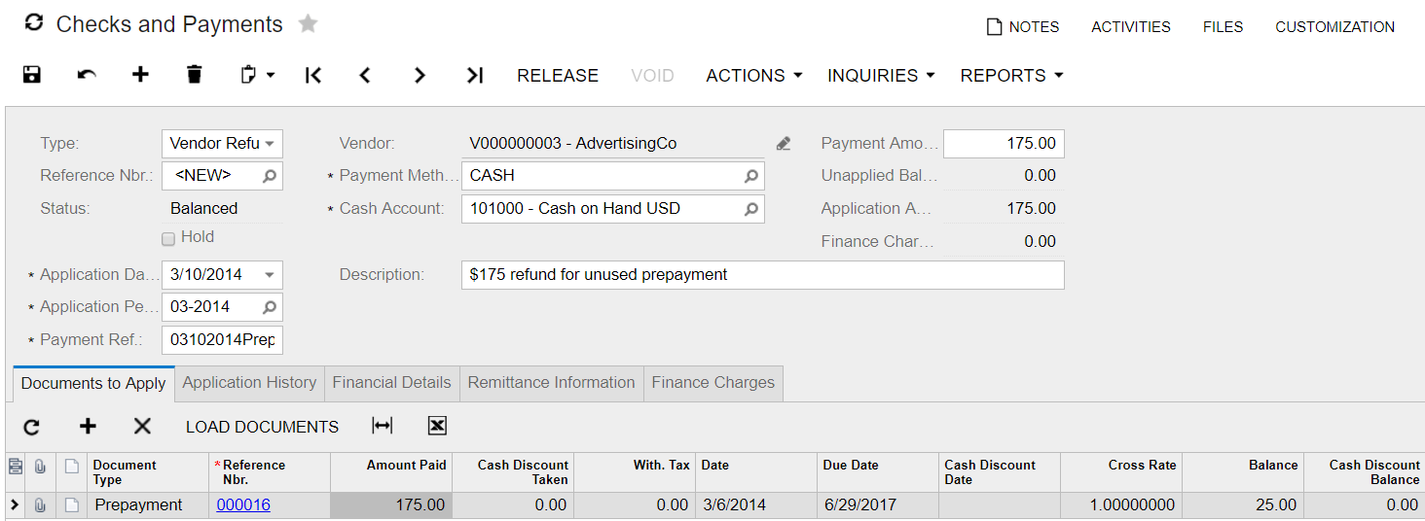
Task: Click the Amount Paid cell 175.00
Action: point(391,505)
